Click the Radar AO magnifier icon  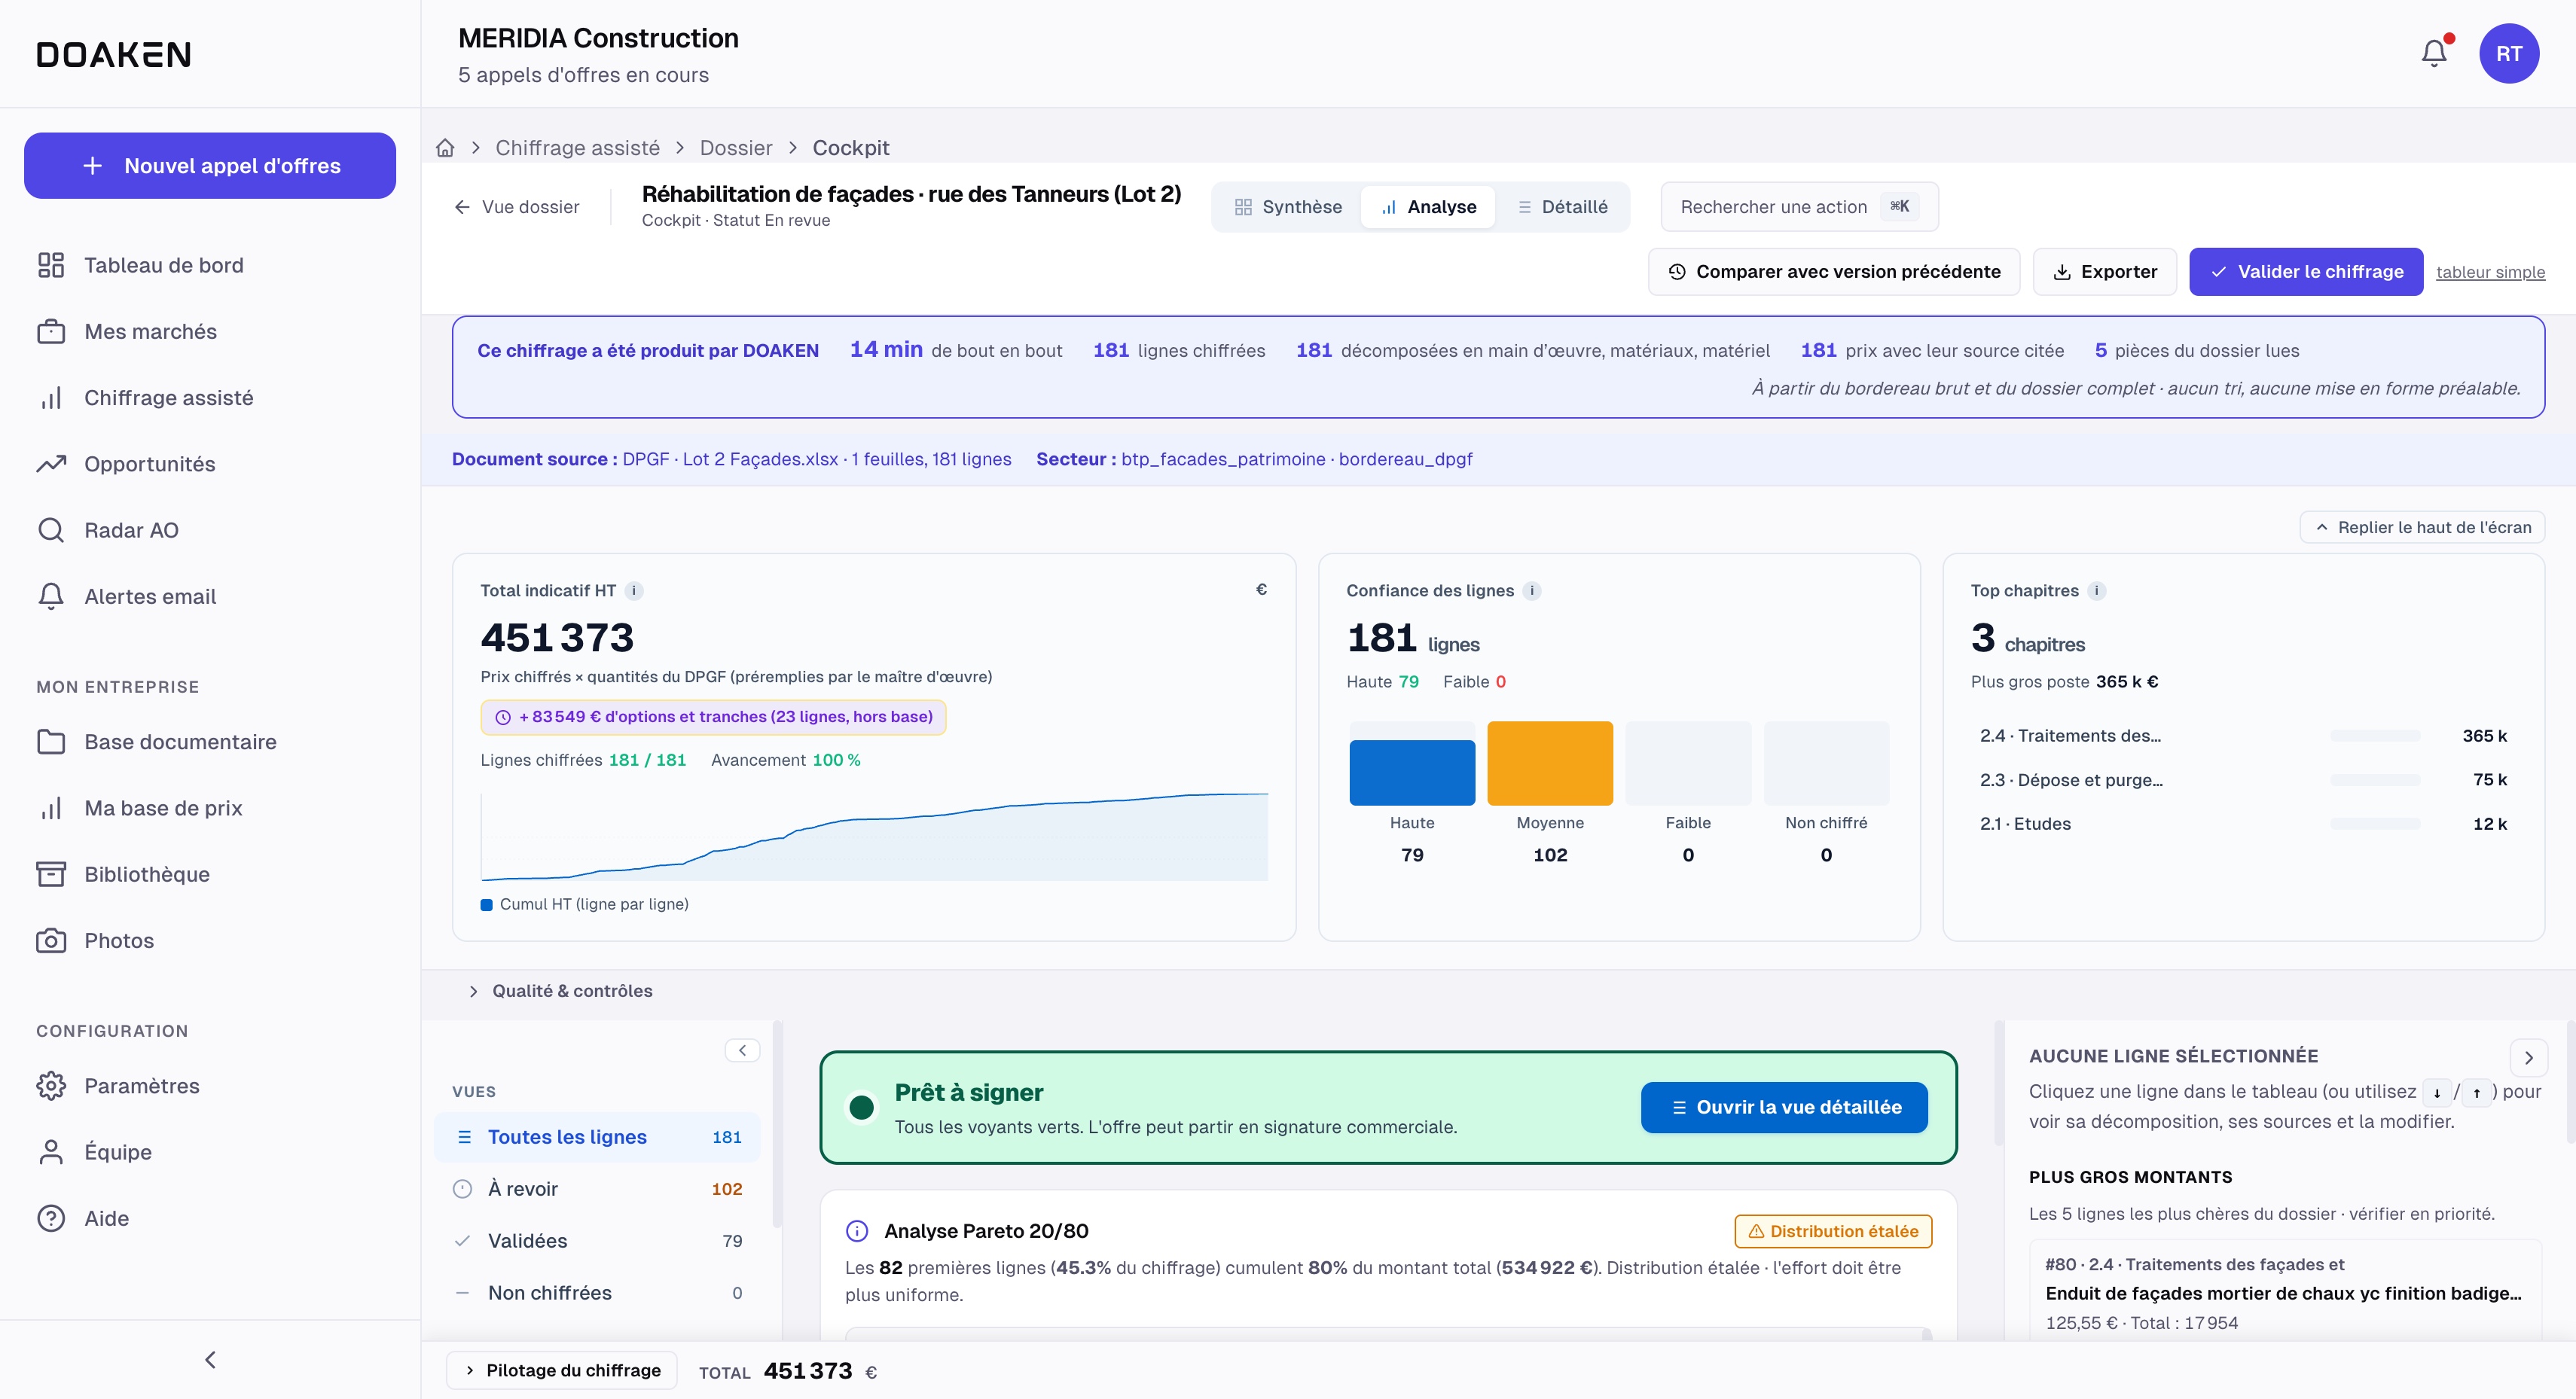tap(51, 530)
